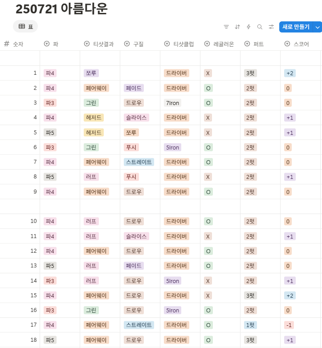Click the 드라이버 tag in row 2

[176, 88]
